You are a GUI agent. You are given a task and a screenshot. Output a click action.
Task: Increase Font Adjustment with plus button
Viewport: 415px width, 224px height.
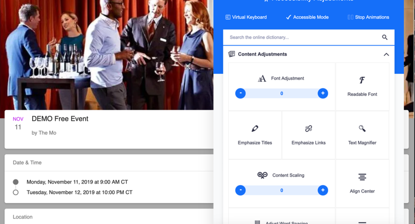[323, 93]
